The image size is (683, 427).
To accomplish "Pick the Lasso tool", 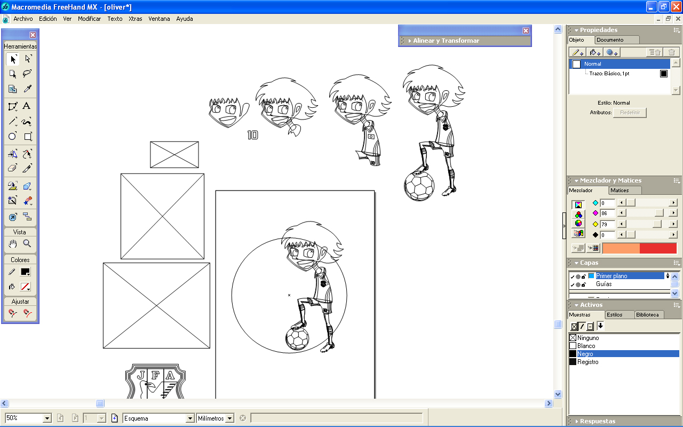I will click(28, 74).
